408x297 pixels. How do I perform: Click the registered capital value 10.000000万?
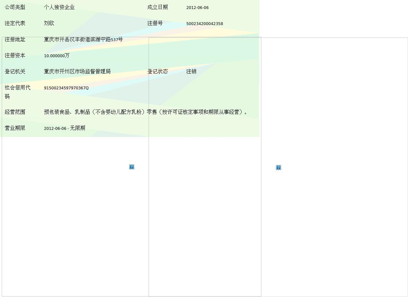57,56
